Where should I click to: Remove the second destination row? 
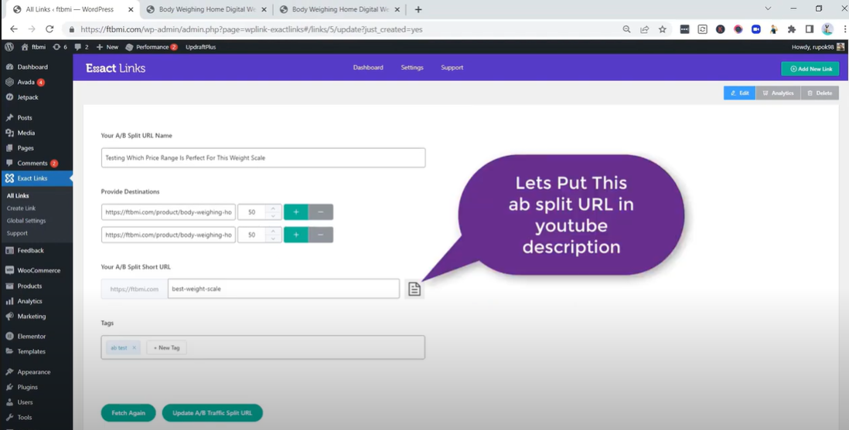click(x=321, y=235)
